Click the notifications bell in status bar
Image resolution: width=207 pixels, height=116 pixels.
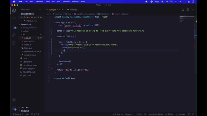193,114
